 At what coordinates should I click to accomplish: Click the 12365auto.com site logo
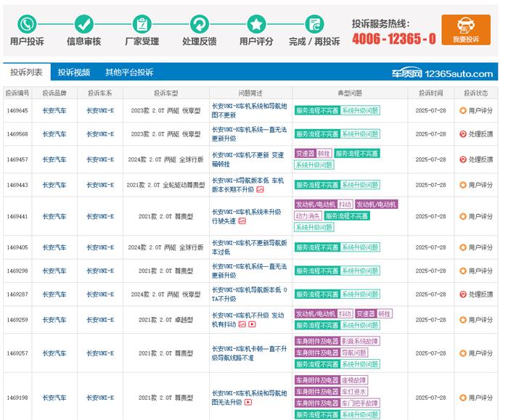coord(443,73)
